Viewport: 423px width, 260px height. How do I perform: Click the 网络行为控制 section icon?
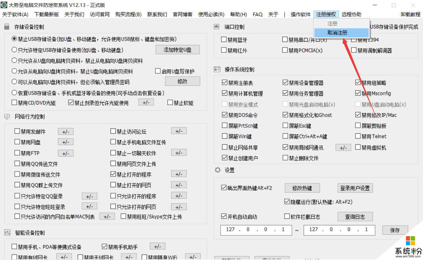pyautogui.click(x=7, y=117)
